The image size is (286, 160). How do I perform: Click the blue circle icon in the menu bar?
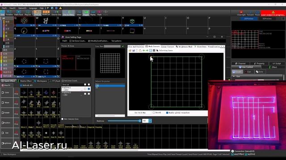click(x=56, y=8)
